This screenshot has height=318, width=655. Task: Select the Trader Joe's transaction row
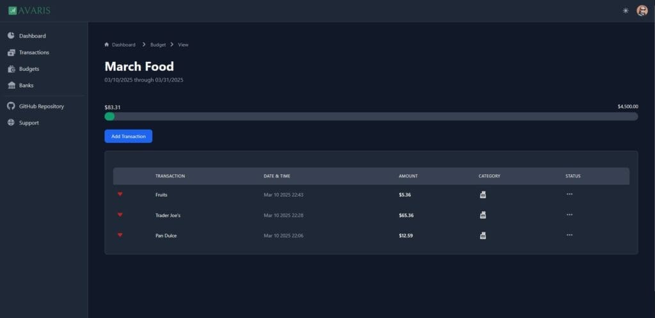[168, 215]
